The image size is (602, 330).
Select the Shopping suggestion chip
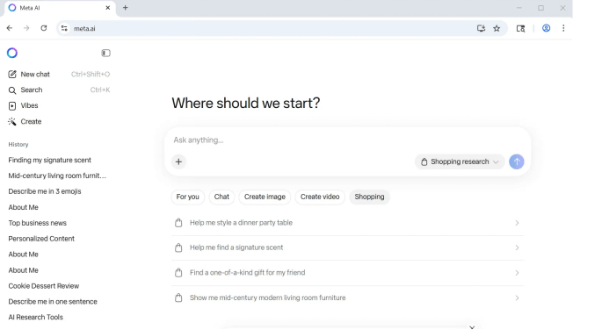click(x=369, y=197)
